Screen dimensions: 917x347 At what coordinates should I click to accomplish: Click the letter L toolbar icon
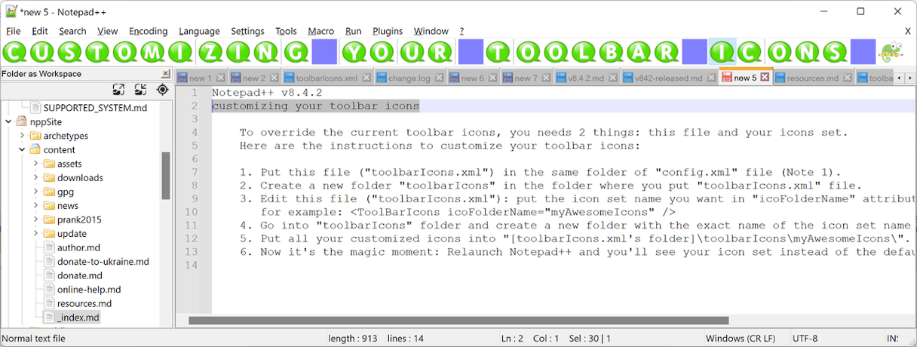coord(583,52)
